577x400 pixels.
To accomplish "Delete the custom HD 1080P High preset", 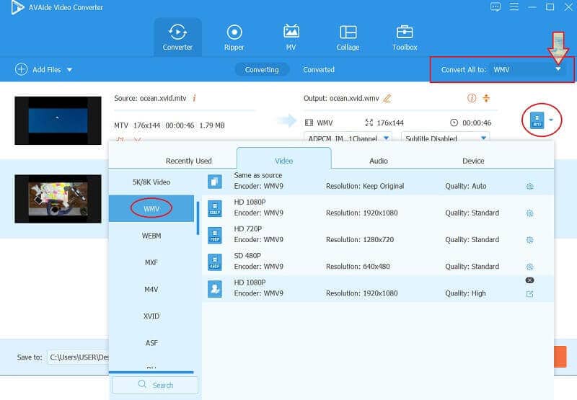I will coord(529,280).
